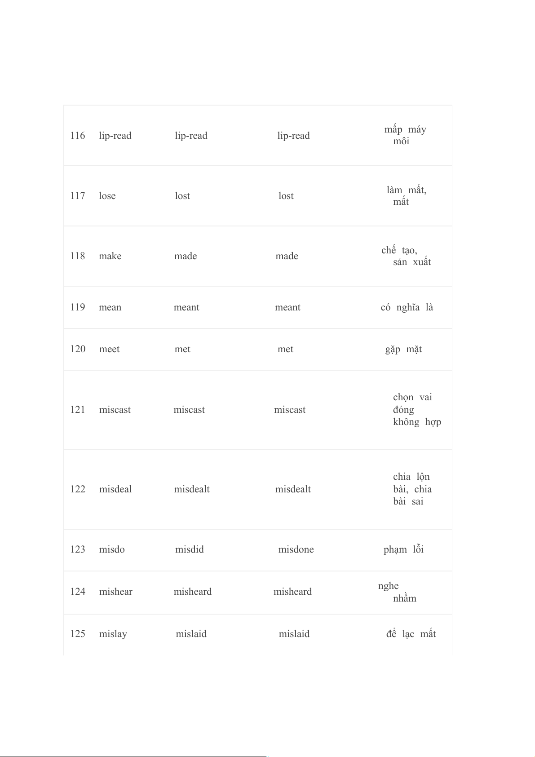Click the base verb "mishear"
535x757 pixels.
pos(115,592)
